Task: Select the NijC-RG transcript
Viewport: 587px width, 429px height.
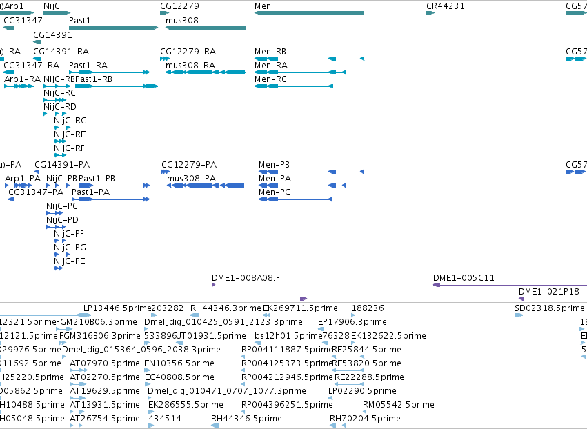Action: 62,128
